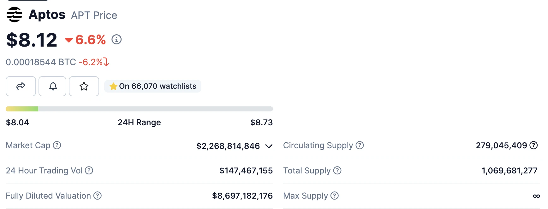Image resolution: width=548 pixels, height=209 pixels.
Task: Click the 24H Range progress bar
Action: 139,109
